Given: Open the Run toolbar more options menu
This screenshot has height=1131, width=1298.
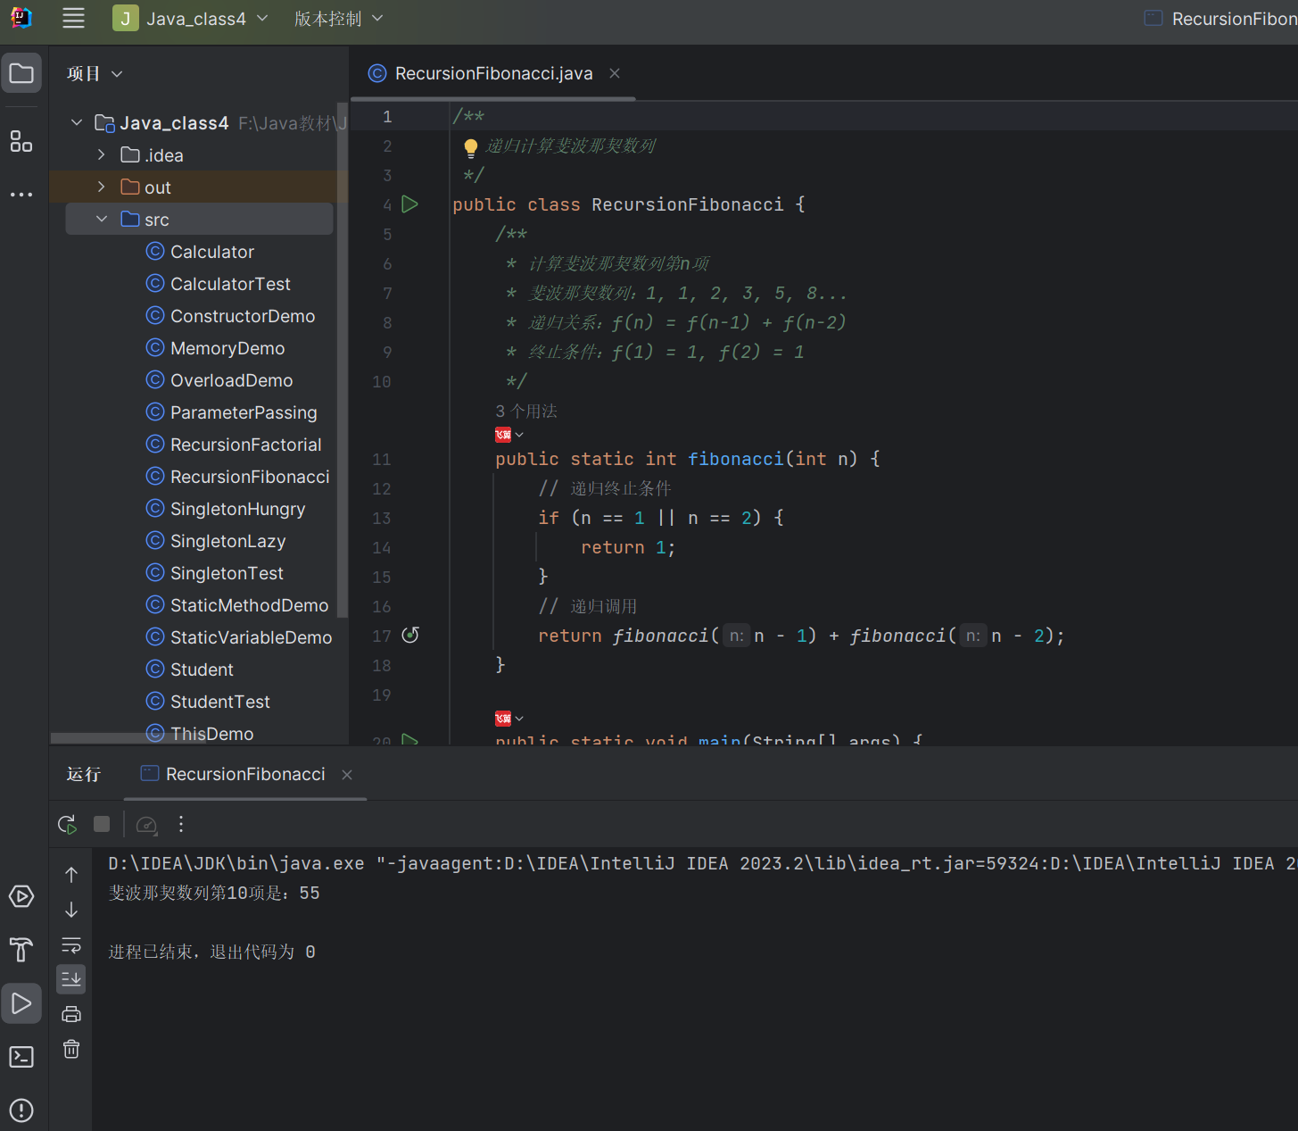Looking at the screenshot, I should [x=181, y=824].
